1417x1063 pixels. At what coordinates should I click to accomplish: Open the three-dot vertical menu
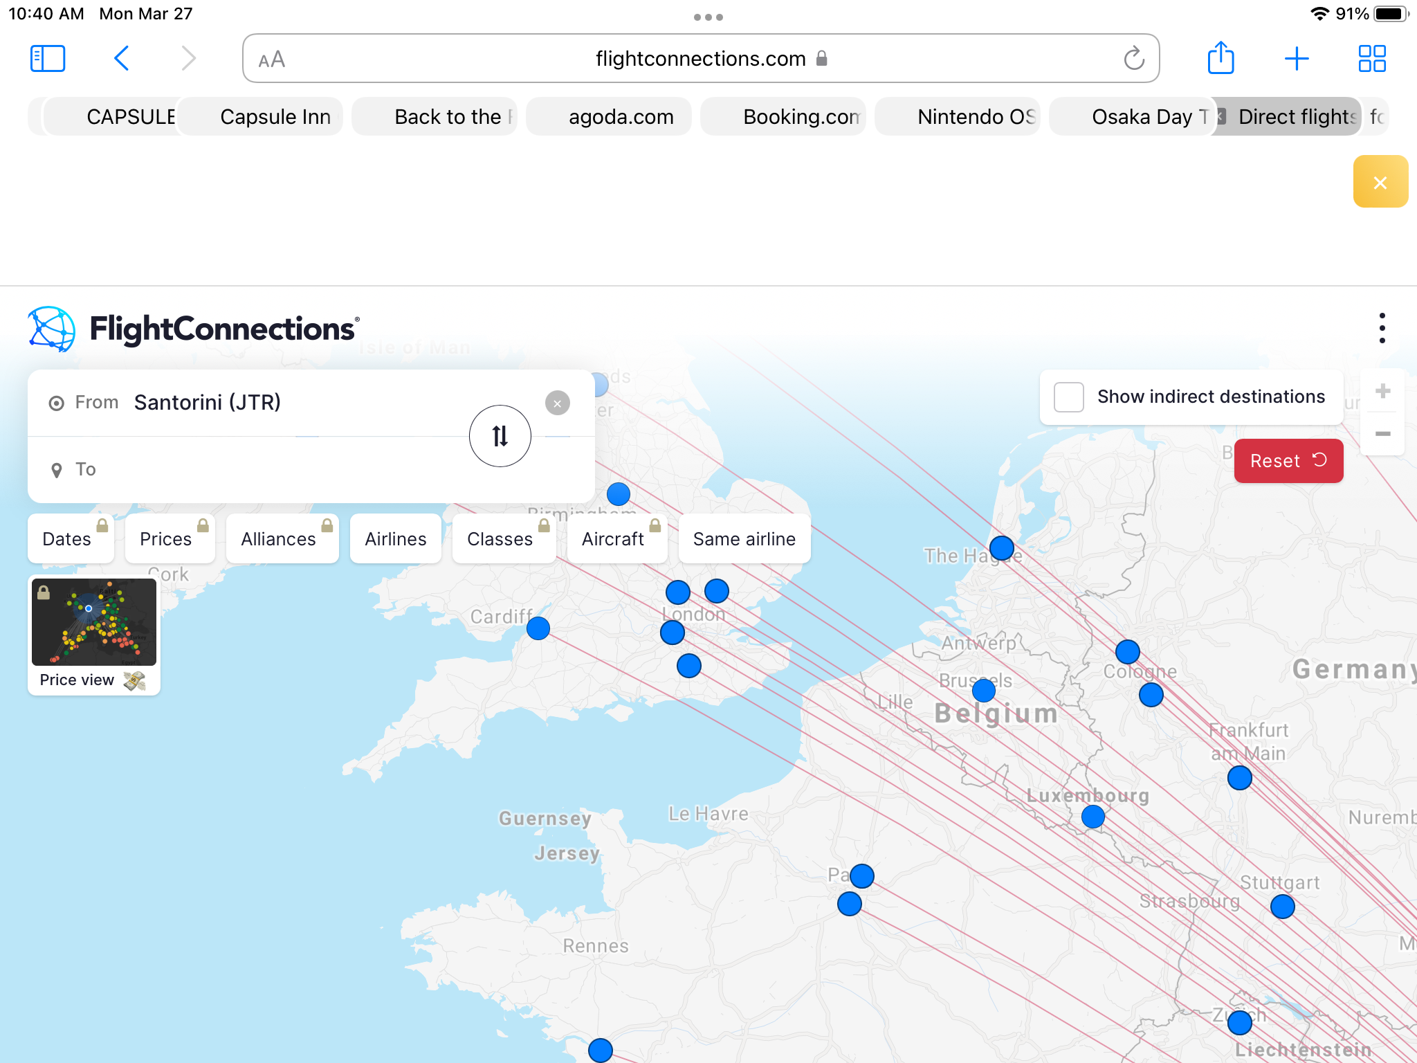pyautogui.click(x=1382, y=328)
